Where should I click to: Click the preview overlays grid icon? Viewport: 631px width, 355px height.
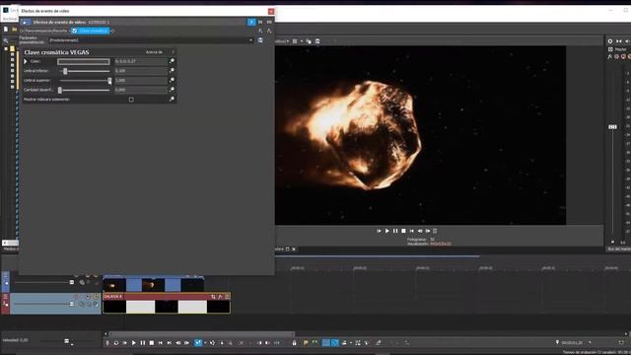point(295,41)
